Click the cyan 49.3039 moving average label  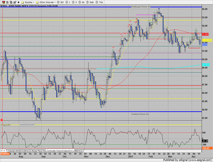206,65
